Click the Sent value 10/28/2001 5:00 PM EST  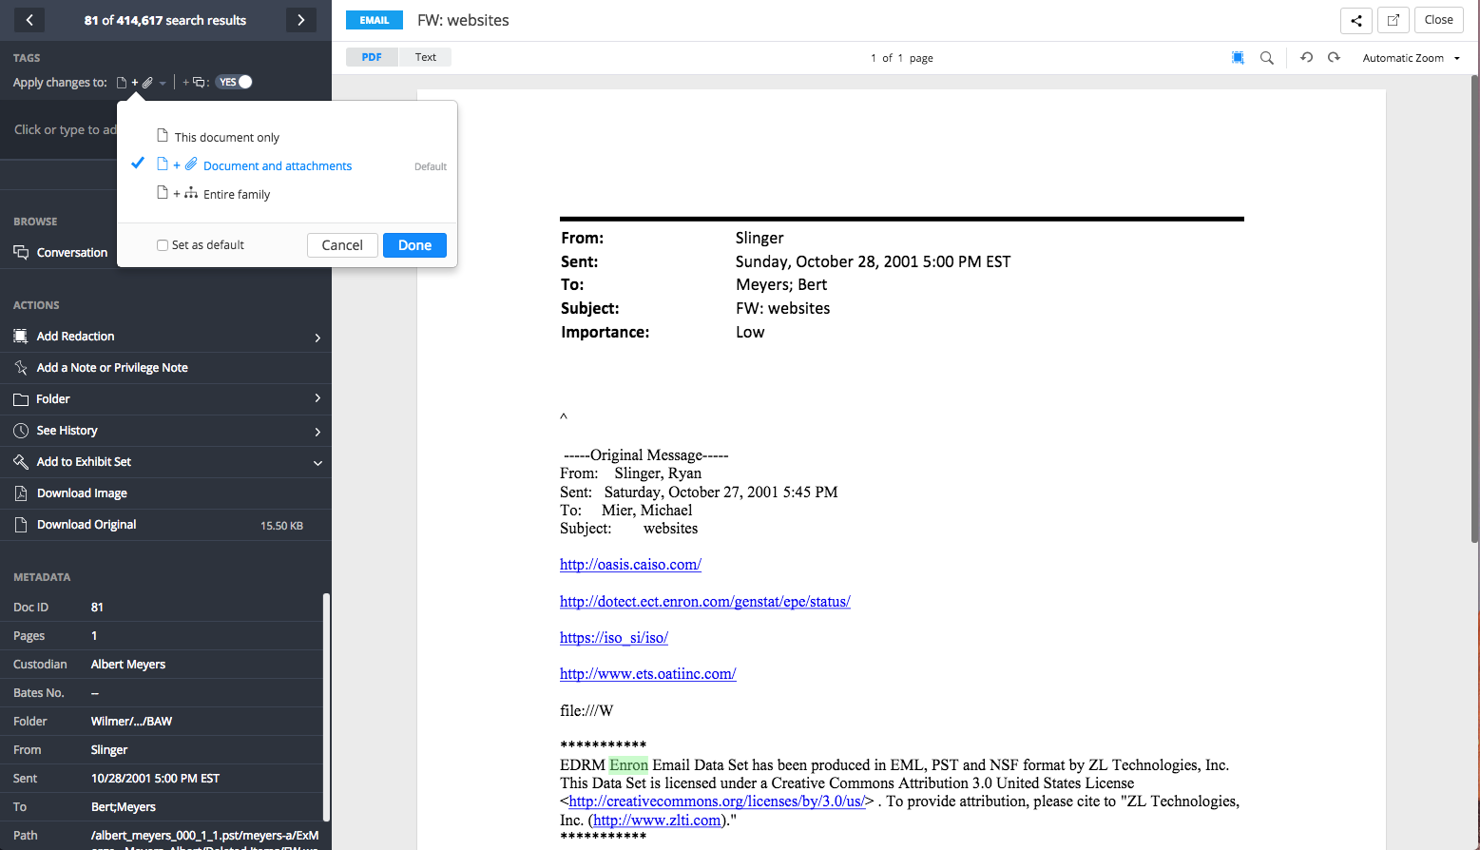(x=155, y=779)
